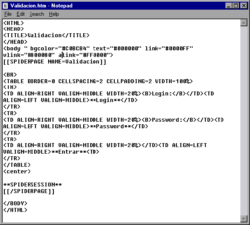Open the Edit menu

pyautogui.click(x=21, y=14)
